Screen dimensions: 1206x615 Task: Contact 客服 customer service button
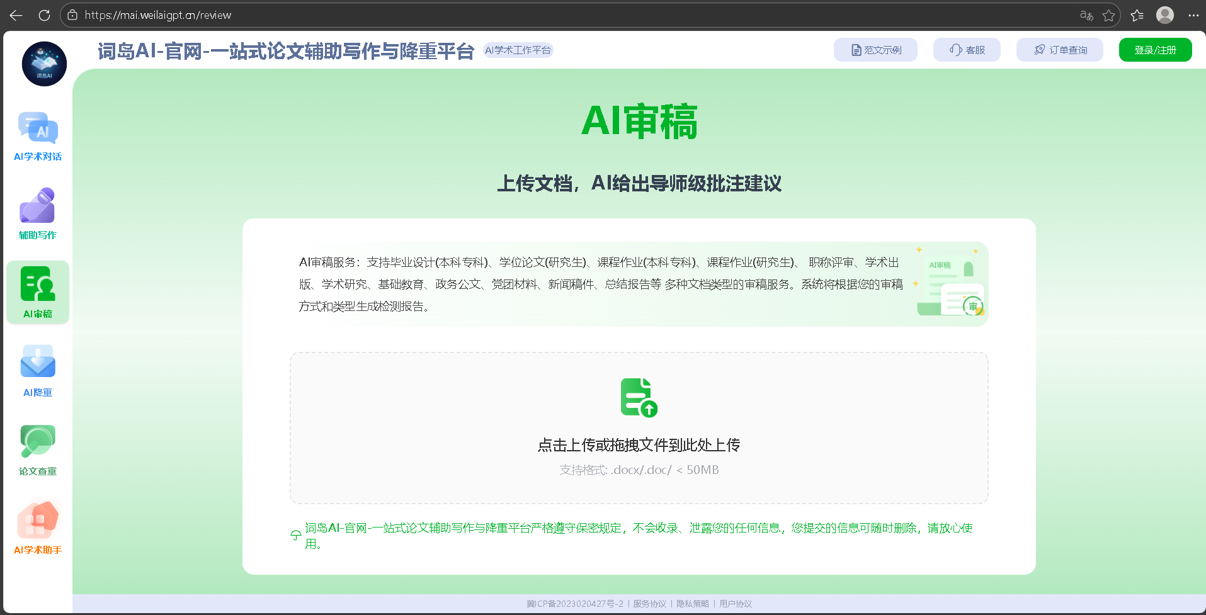(x=967, y=50)
